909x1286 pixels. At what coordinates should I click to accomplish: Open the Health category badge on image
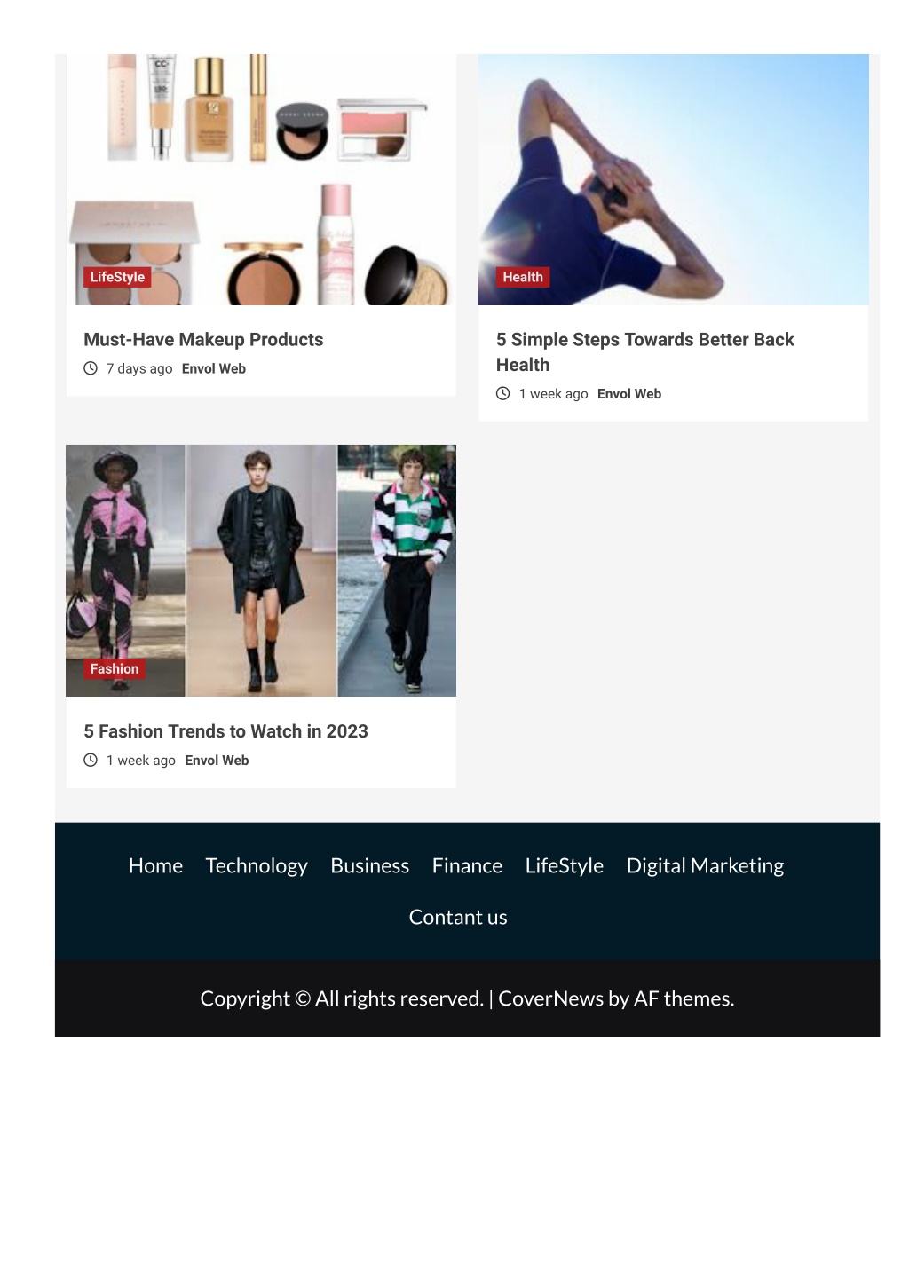(x=523, y=277)
